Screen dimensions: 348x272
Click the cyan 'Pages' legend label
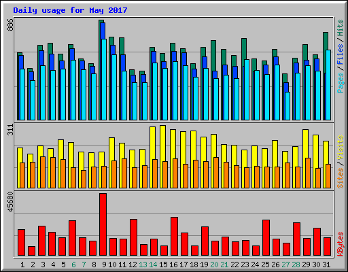tap(340, 83)
